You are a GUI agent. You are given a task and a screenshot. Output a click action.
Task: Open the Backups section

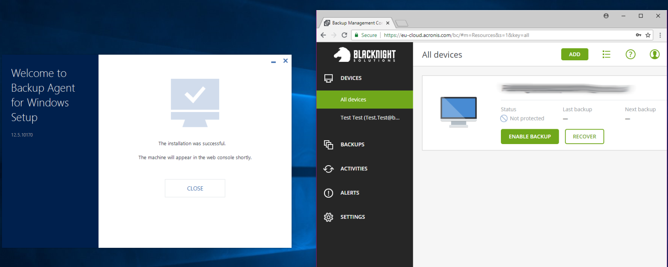tap(365, 144)
